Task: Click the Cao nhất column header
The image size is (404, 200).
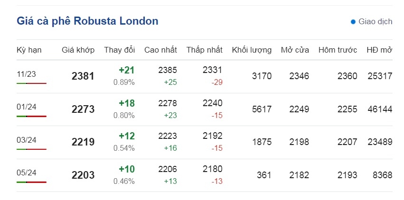Action: coord(160,50)
